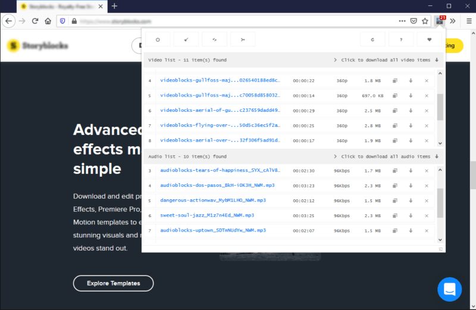Remove the videoblocks-flying-over row
The width and height of the screenshot is (476, 310).
pyautogui.click(x=427, y=126)
